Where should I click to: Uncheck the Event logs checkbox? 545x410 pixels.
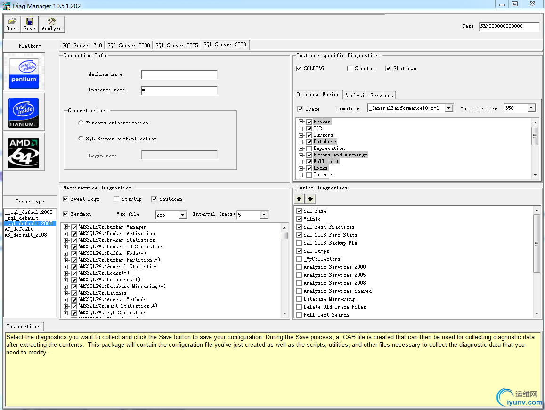pos(65,199)
